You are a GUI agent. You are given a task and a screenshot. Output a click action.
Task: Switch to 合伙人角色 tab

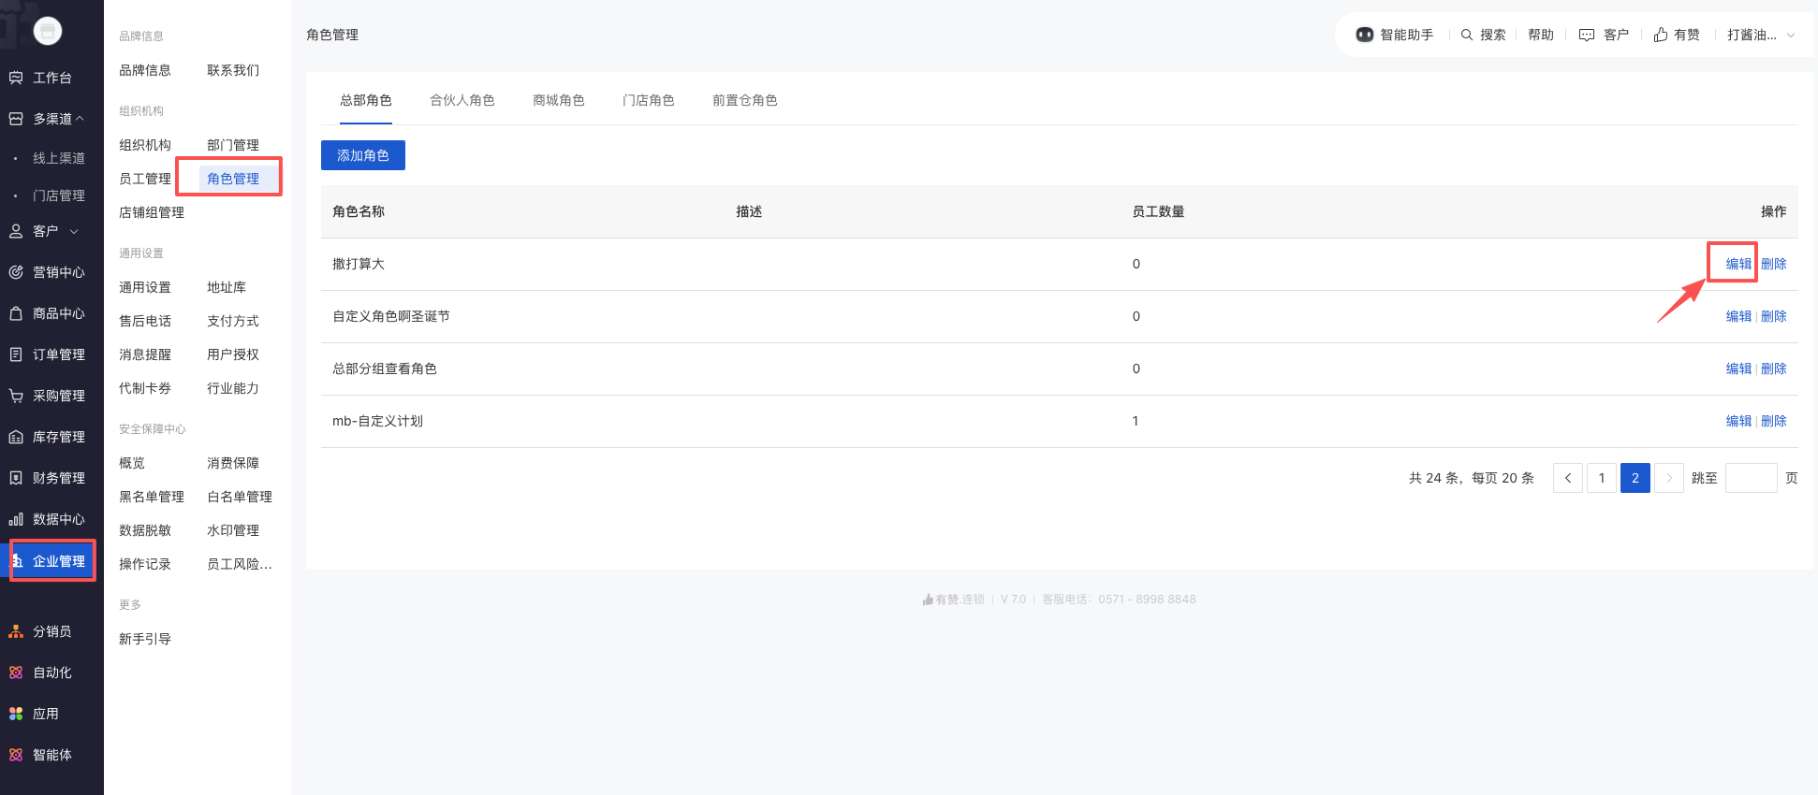pos(462,100)
